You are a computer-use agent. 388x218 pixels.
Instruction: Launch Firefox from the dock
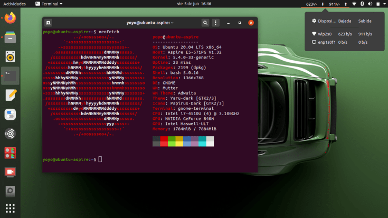click(x=10, y=18)
